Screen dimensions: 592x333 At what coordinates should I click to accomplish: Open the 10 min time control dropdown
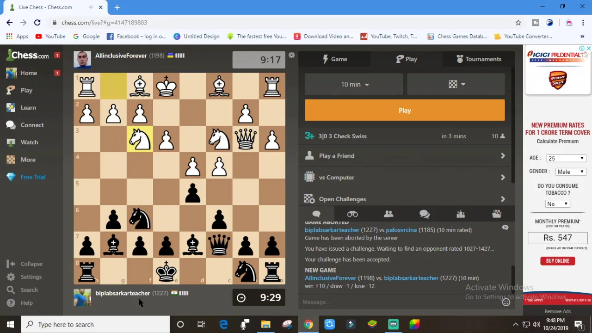point(354,85)
